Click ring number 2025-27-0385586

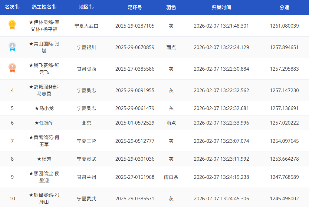[135, 69]
